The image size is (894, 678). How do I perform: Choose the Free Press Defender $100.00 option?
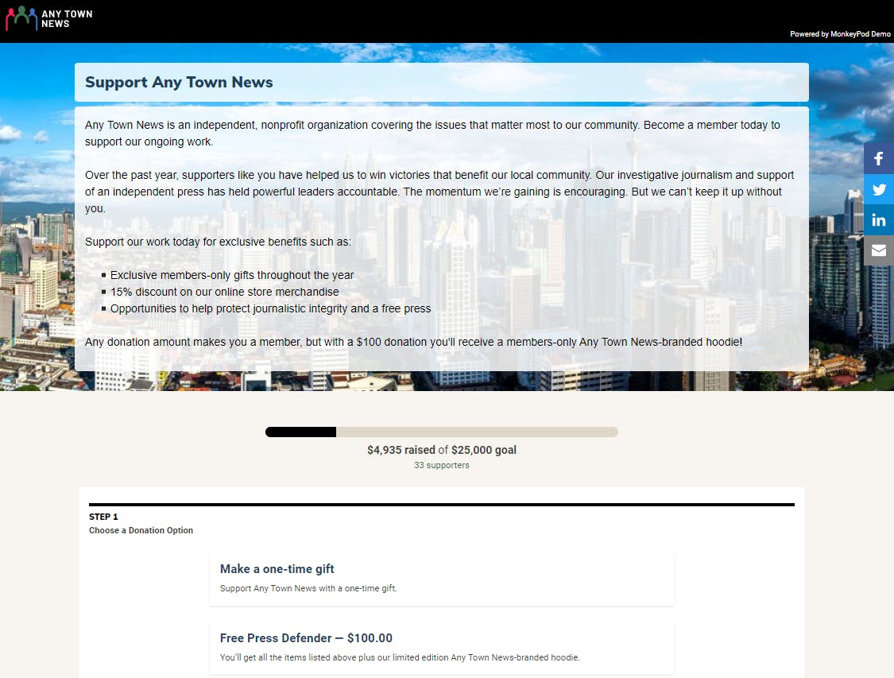coord(441,647)
